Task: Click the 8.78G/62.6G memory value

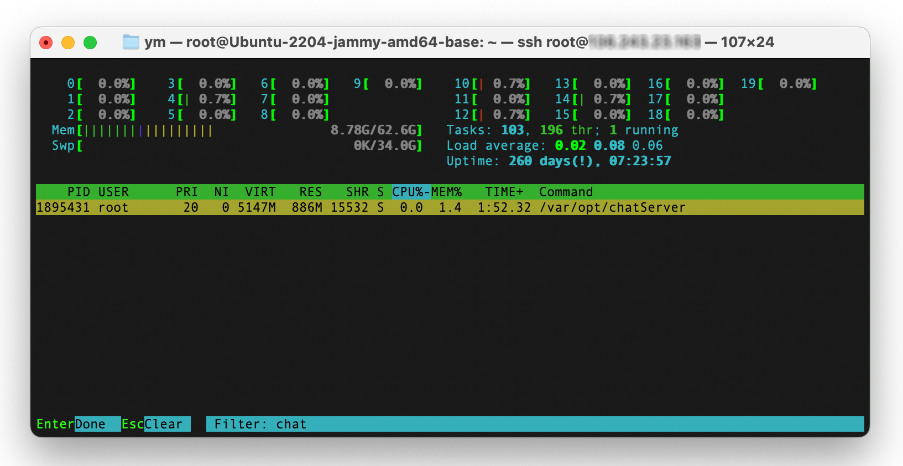Action: point(373,130)
